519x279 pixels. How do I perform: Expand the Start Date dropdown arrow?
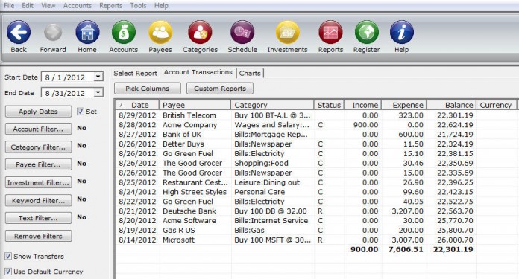click(98, 77)
